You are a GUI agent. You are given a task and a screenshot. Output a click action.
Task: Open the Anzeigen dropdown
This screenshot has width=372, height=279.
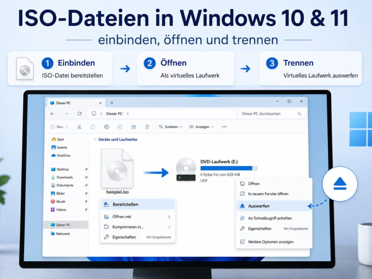click(x=201, y=127)
